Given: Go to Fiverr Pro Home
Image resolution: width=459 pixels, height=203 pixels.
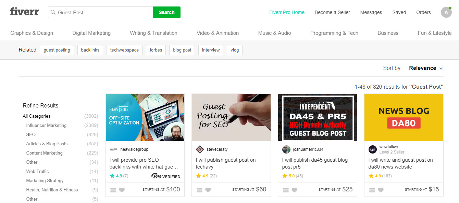Looking at the screenshot, I should (287, 12).
